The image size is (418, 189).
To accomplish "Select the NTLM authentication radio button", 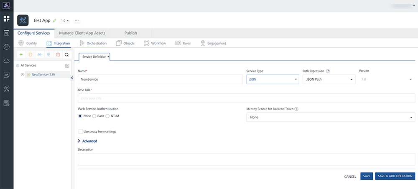I will [x=108, y=116].
